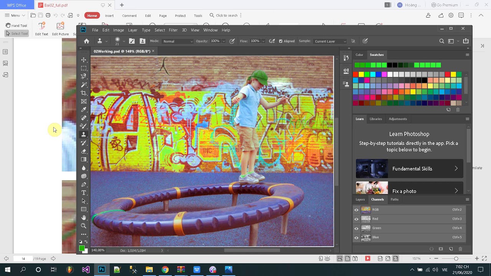Open the Sample dropdown showing Current Layer
Image resolution: width=491 pixels, height=276 pixels.
pos(330,41)
